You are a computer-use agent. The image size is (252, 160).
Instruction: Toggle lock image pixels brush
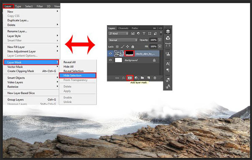point(123,47)
